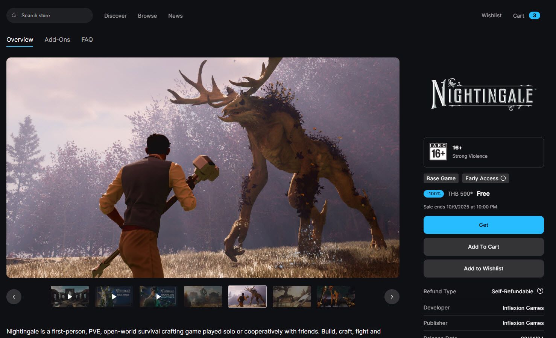
Task: Click the Publisher Inflexion Games link
Action: pos(523,323)
